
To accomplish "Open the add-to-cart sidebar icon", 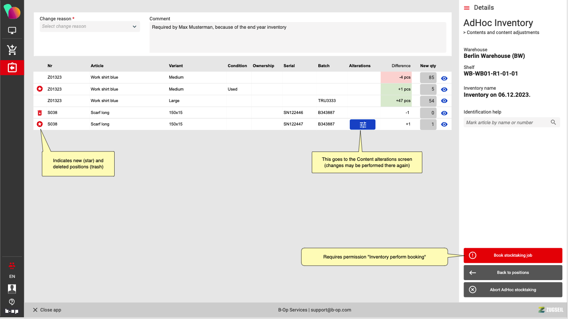I will pos(12,49).
